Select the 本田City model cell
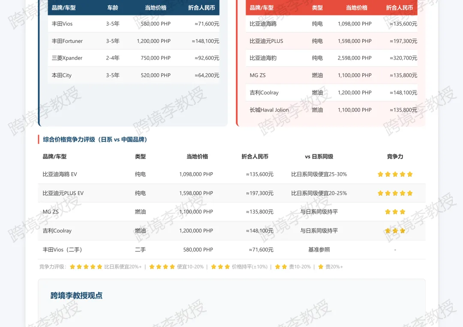Viewport: 463px width, 327px height. pyautogui.click(x=61, y=75)
